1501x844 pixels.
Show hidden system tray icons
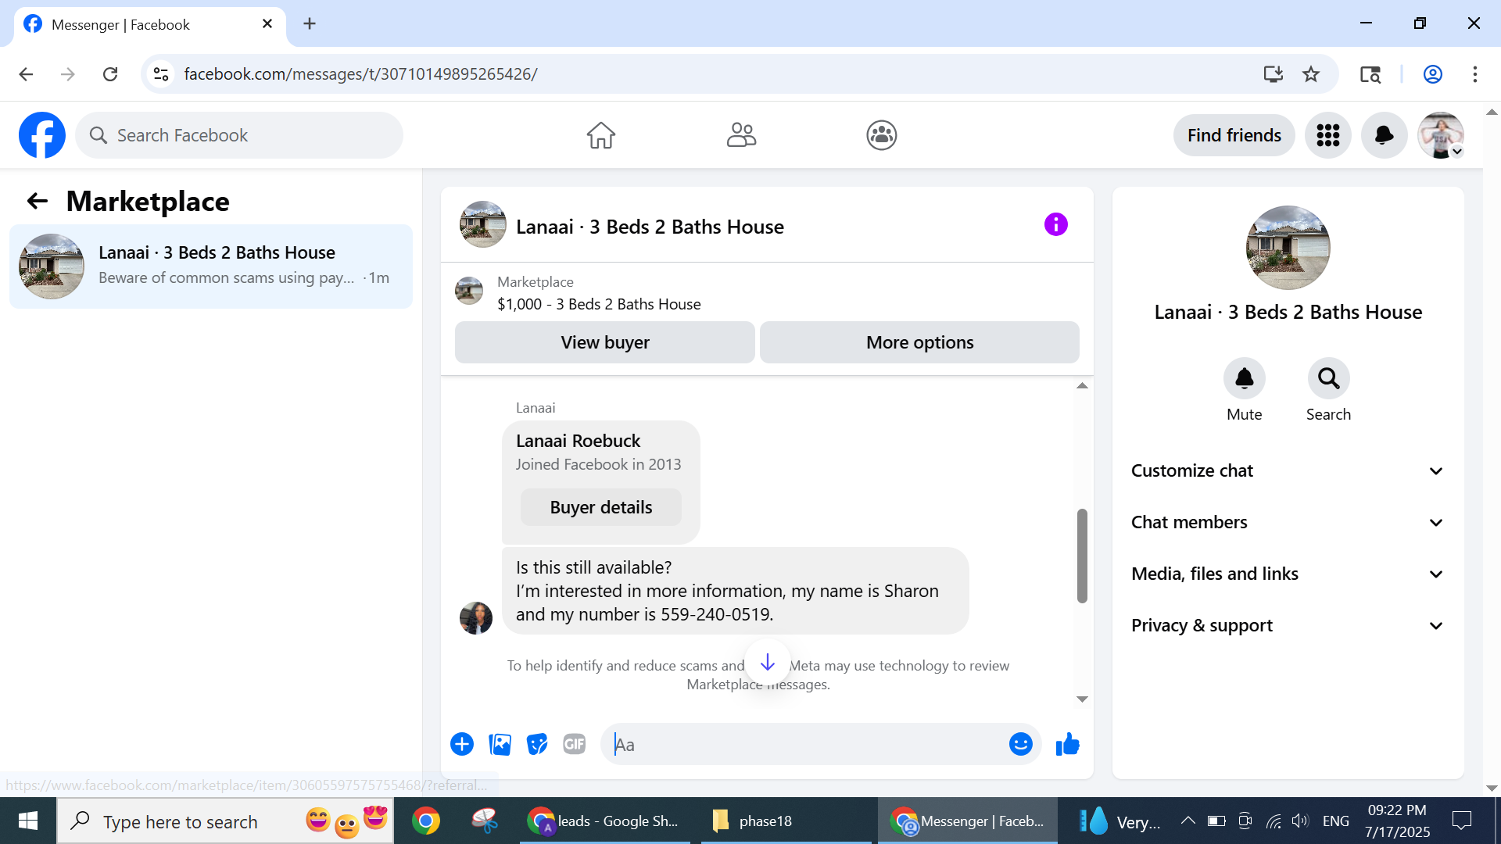[x=1188, y=821]
